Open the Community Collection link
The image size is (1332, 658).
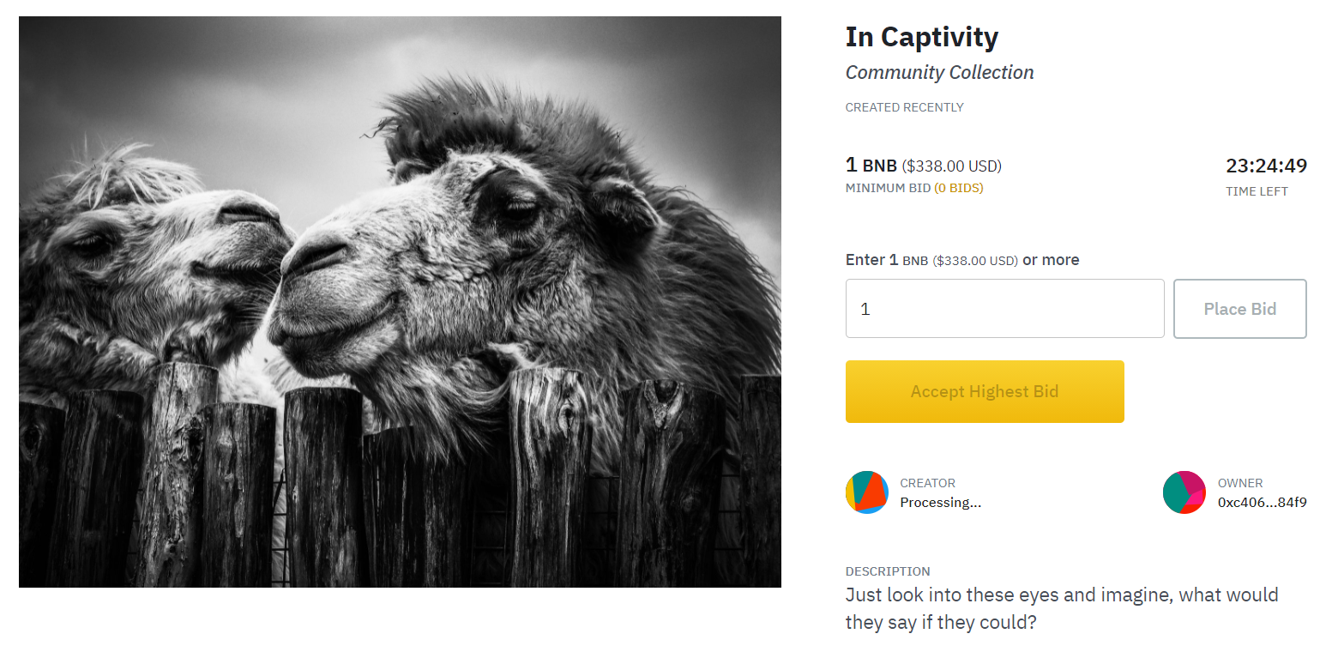coord(939,73)
